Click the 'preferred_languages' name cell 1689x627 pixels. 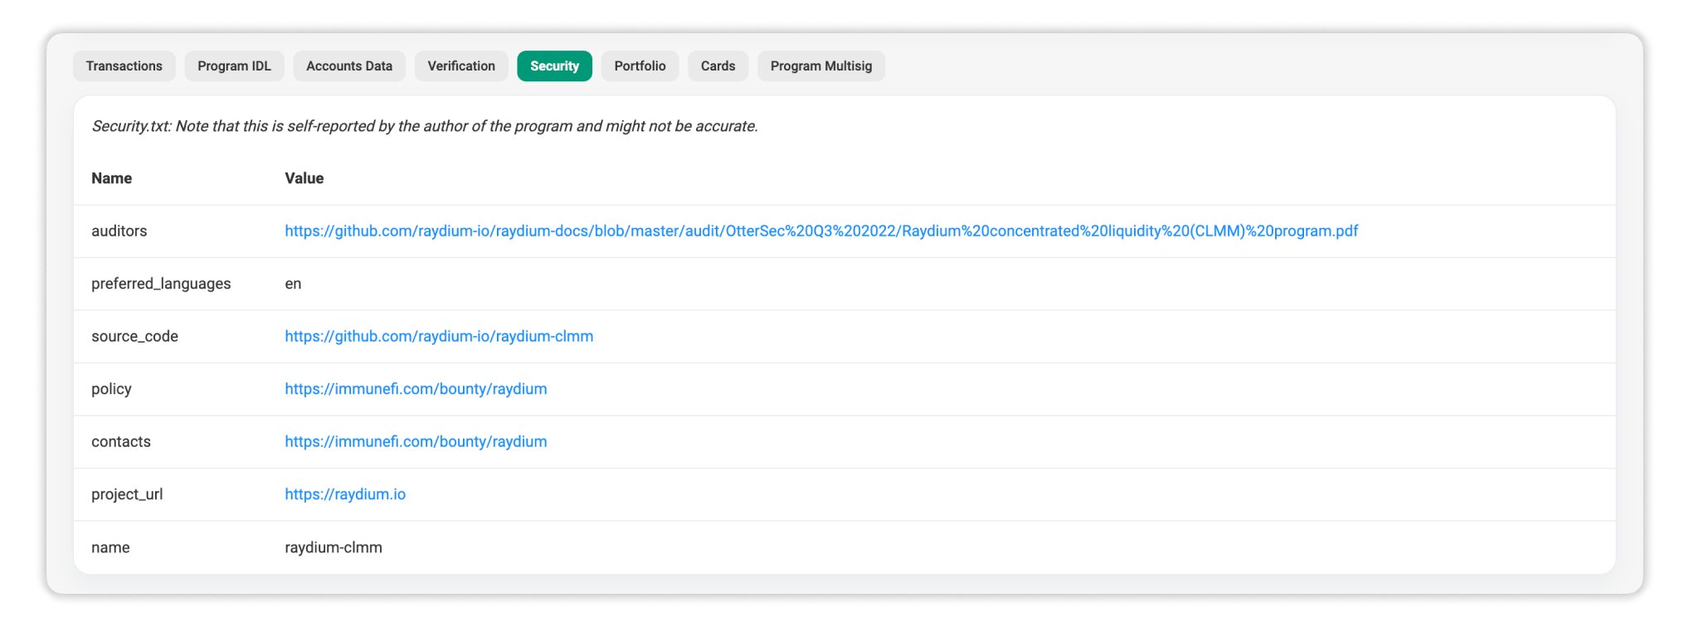[161, 284]
